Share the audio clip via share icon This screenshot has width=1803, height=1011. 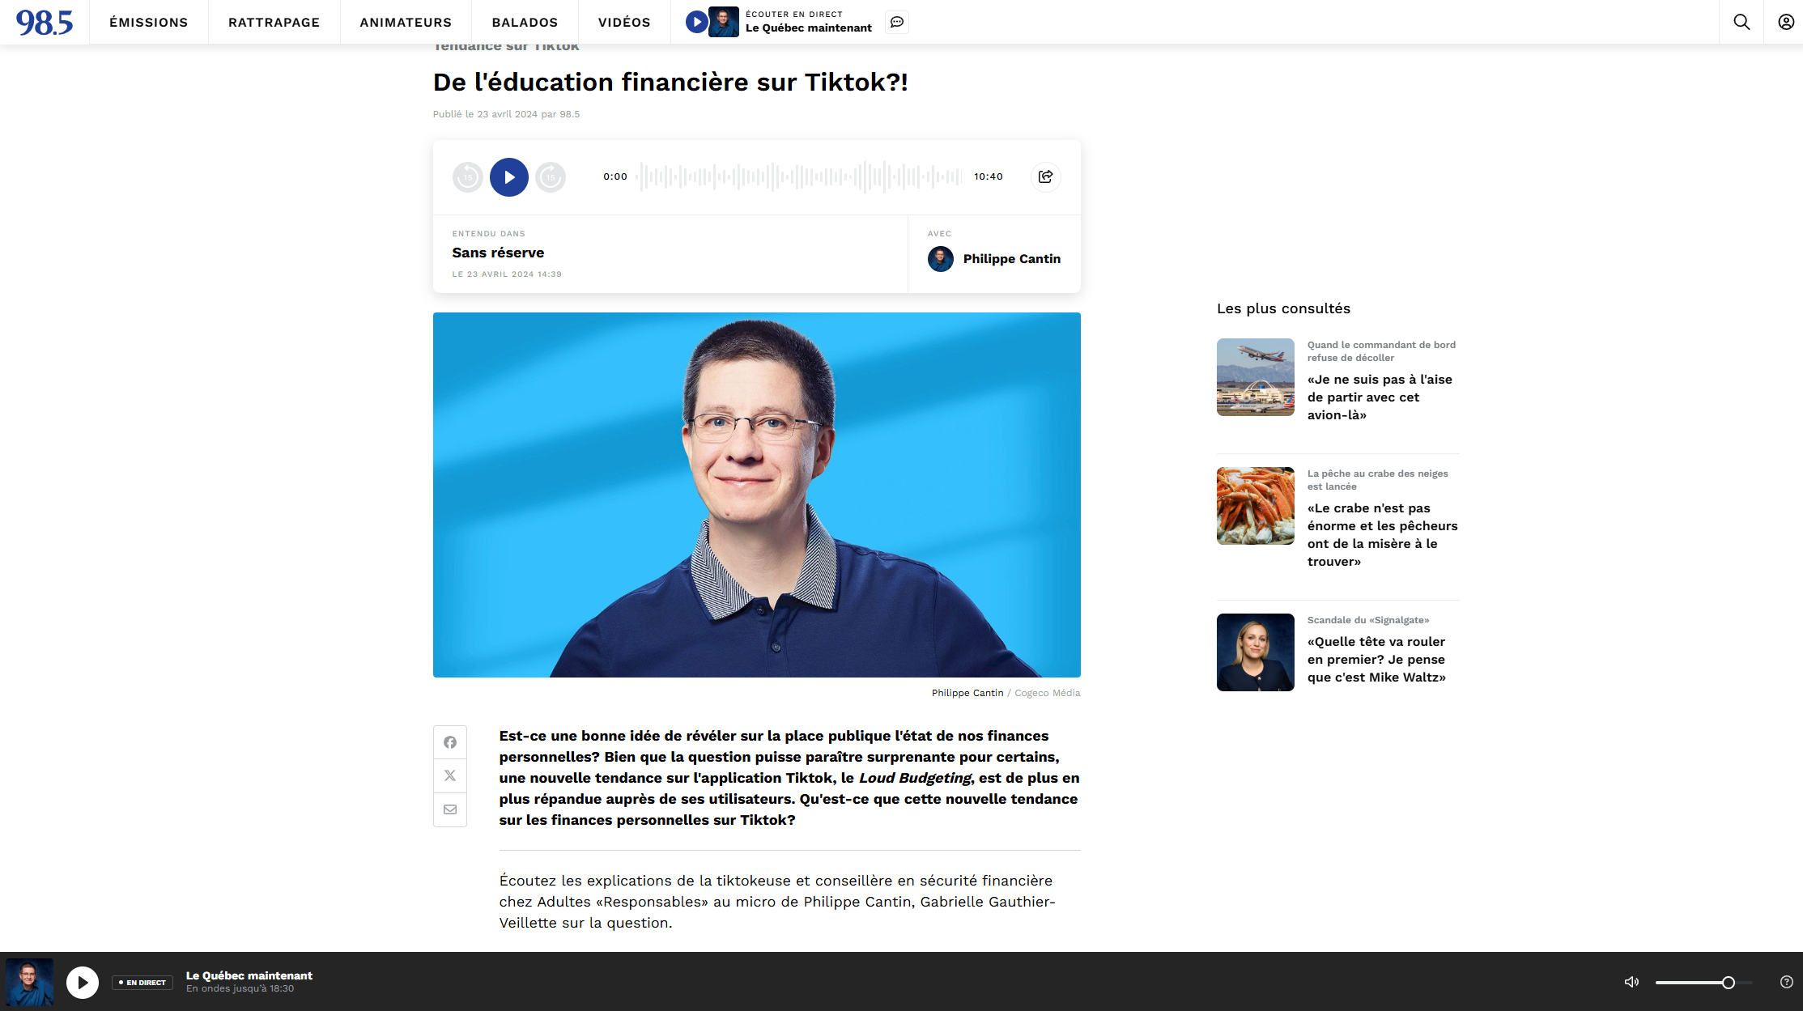1045,176
